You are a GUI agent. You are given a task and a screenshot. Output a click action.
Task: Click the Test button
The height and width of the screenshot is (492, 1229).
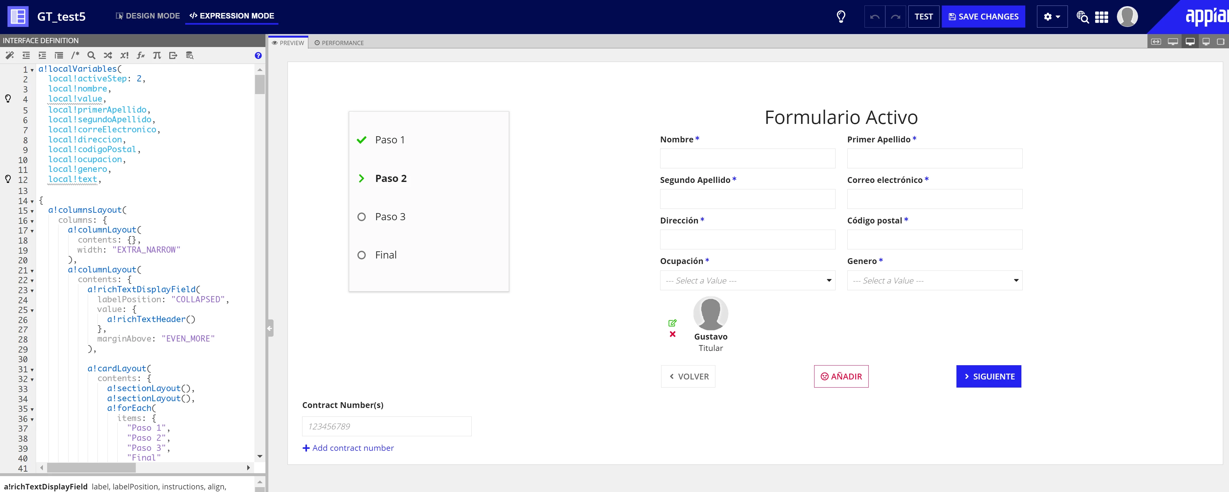[924, 17]
